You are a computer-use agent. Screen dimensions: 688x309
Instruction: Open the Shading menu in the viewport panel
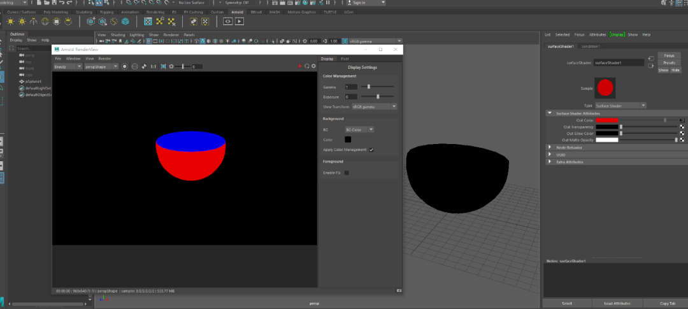(x=118, y=34)
